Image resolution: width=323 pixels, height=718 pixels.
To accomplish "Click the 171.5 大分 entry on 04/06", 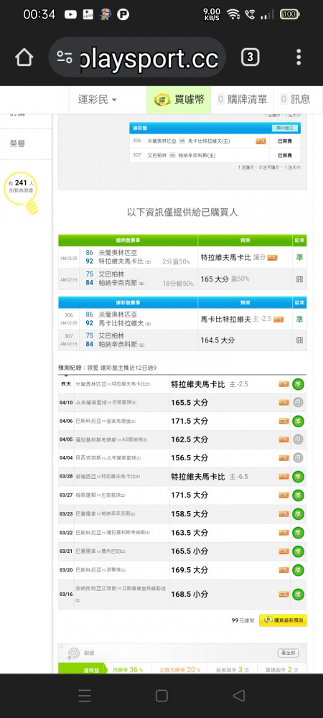I will pos(189,421).
